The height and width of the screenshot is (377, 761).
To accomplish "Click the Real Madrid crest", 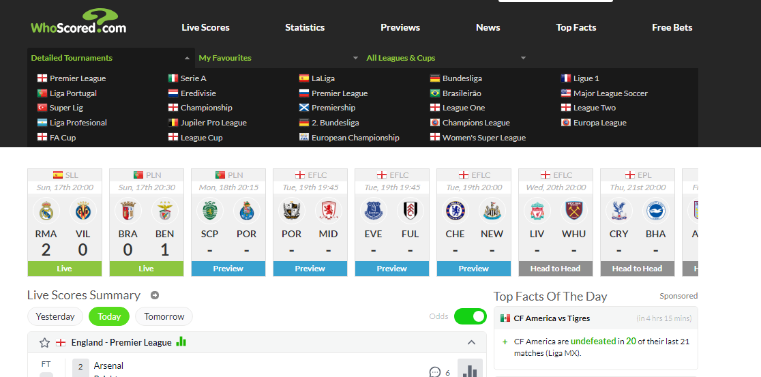I will pyautogui.click(x=46, y=211).
